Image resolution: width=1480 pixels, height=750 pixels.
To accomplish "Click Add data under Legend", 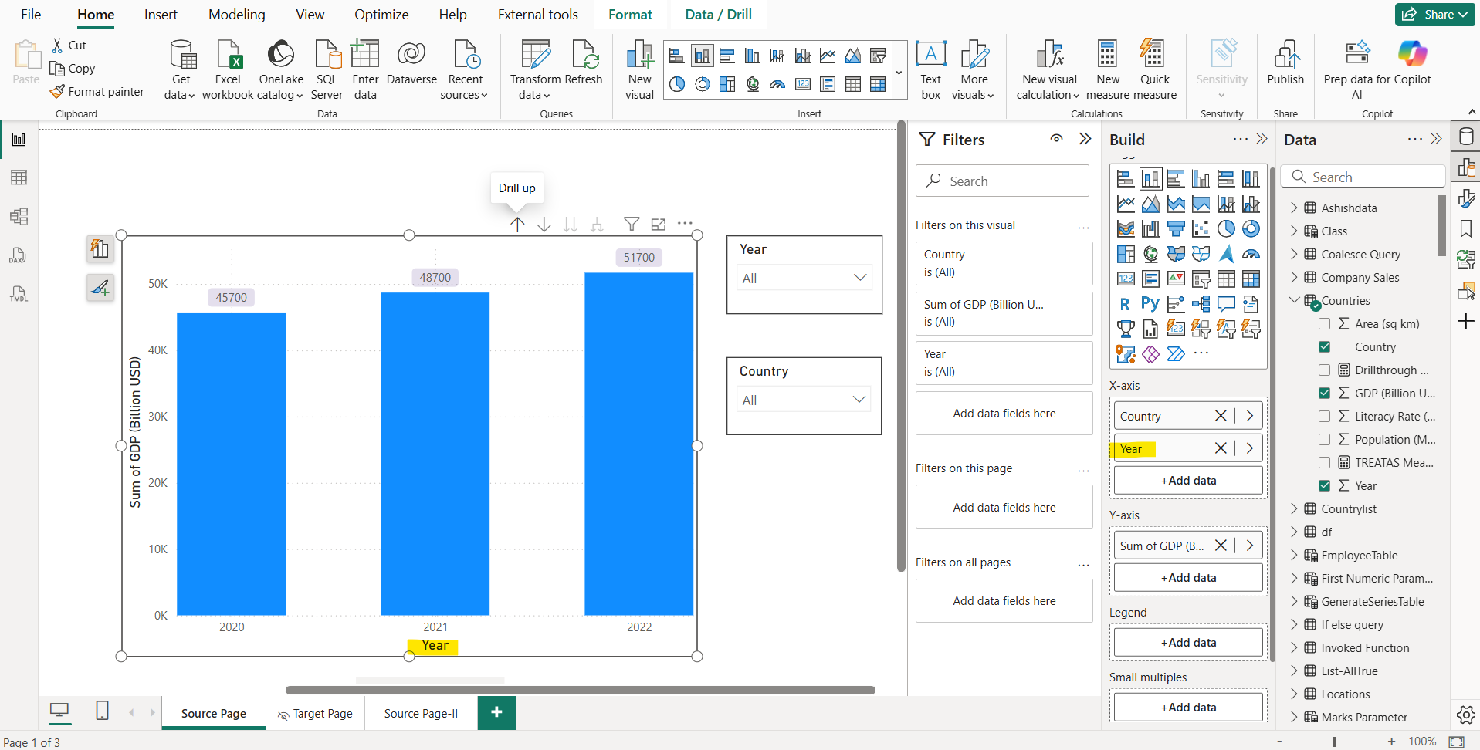I will [x=1188, y=641].
